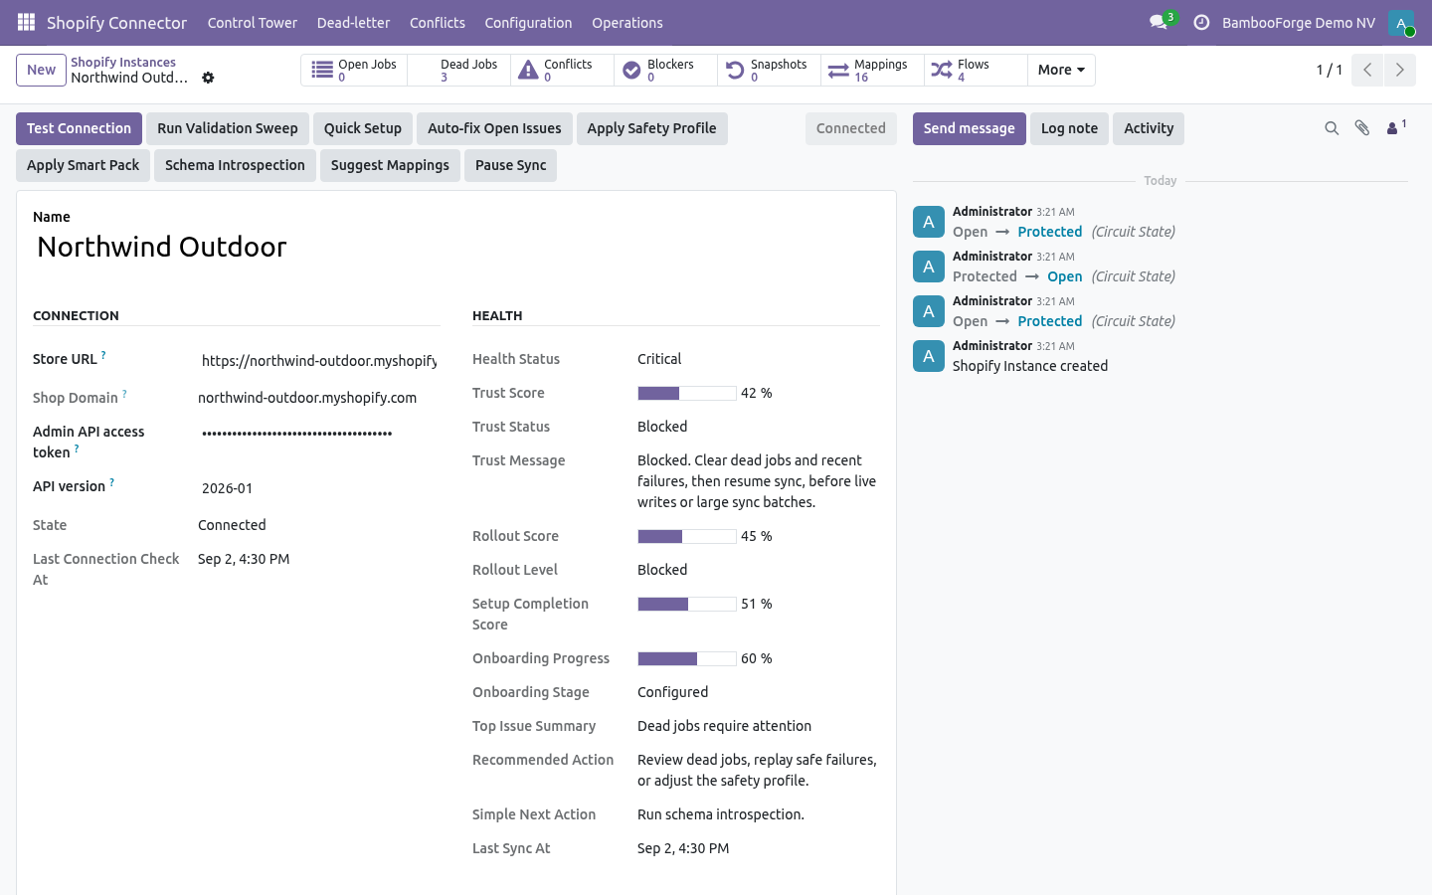The width and height of the screenshot is (1432, 895).
Task: Open the Control Tower menu
Action: (x=253, y=22)
